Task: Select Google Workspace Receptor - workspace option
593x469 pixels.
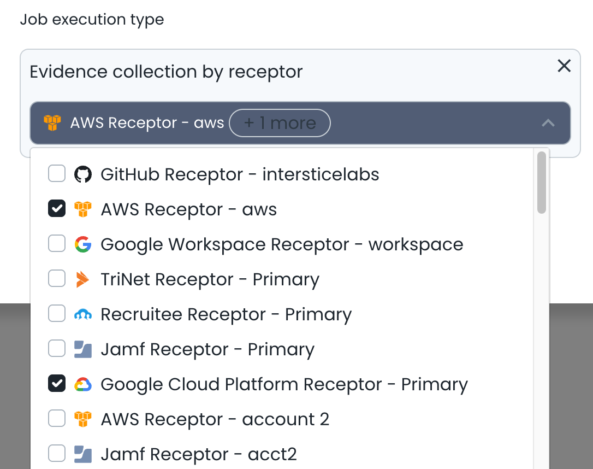Action: pyautogui.click(x=282, y=244)
